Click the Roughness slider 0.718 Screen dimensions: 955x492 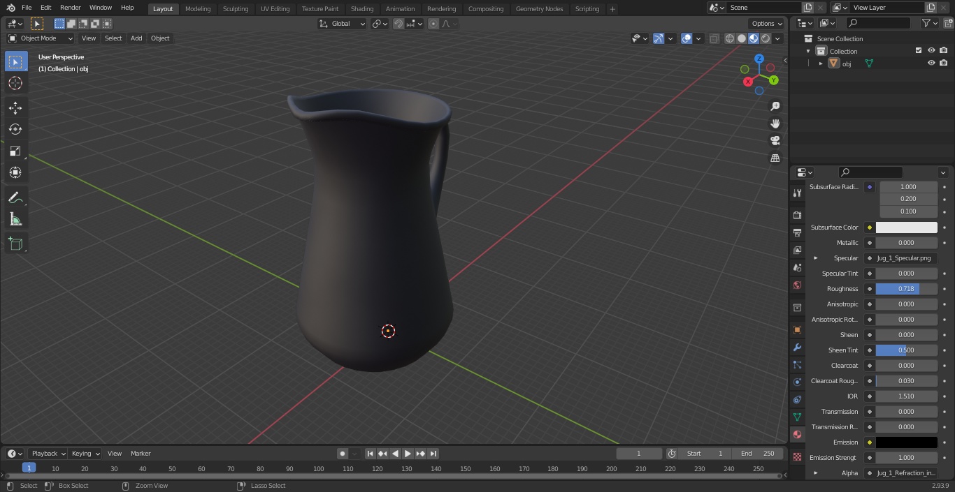pyautogui.click(x=906, y=289)
